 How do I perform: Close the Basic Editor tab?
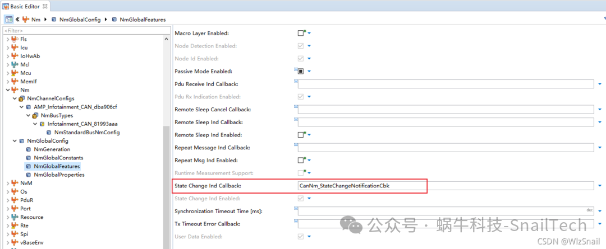click(44, 6)
